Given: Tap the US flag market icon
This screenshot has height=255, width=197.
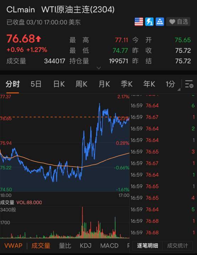Looking at the screenshot, I should (x=139, y=22).
